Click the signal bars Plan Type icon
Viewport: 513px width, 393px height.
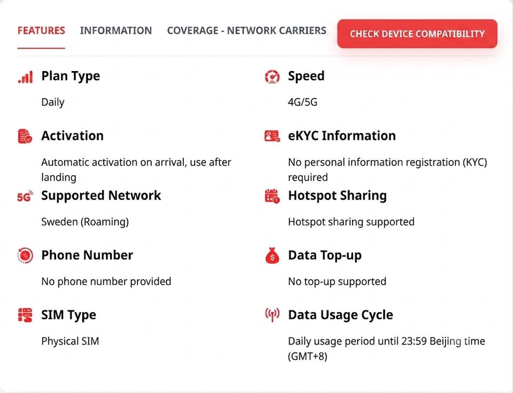(25, 77)
